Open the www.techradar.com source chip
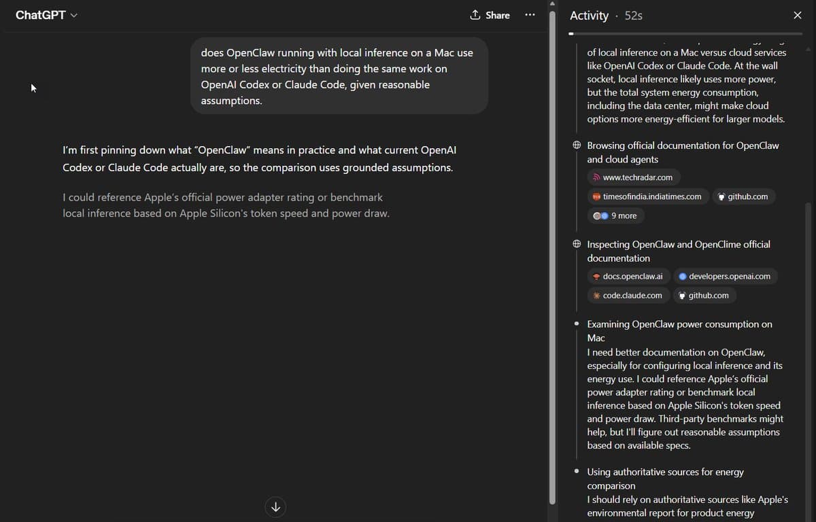 (x=633, y=177)
